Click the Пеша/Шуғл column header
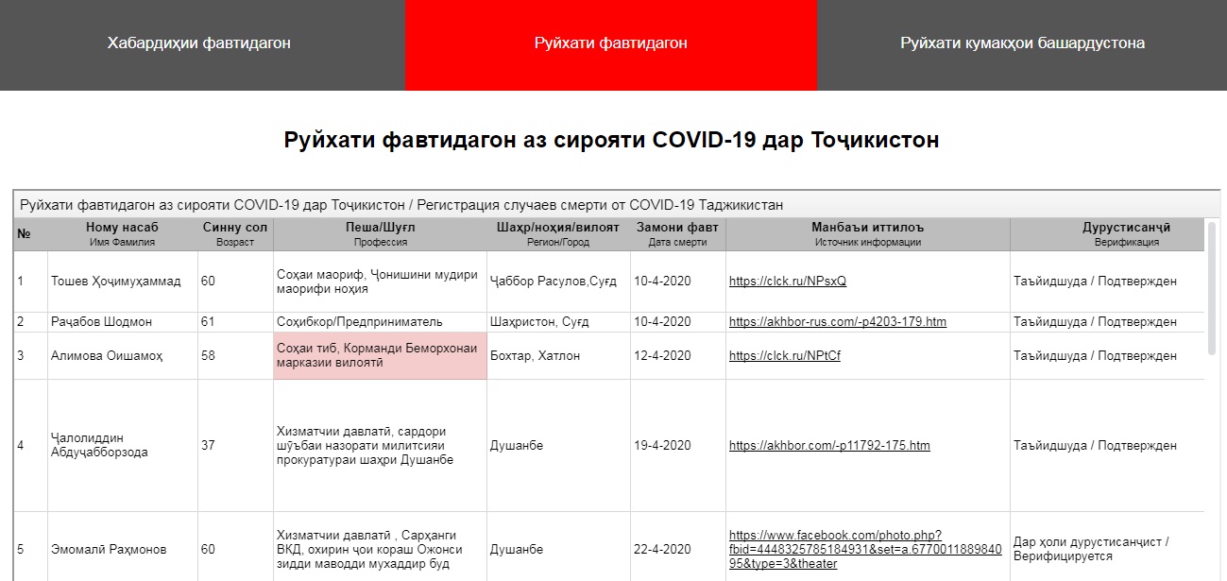 coord(380,233)
